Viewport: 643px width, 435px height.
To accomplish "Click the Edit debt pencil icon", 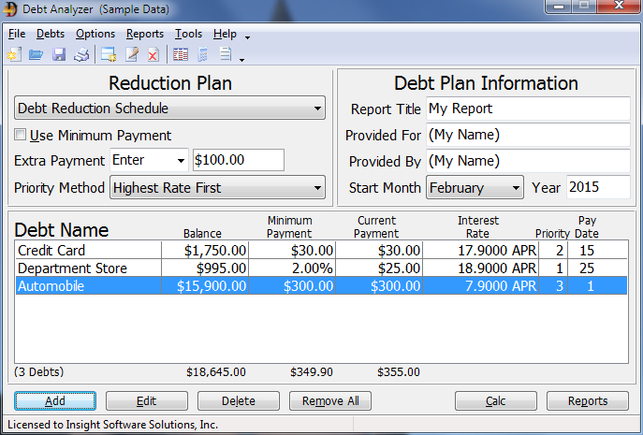I will click(x=131, y=54).
